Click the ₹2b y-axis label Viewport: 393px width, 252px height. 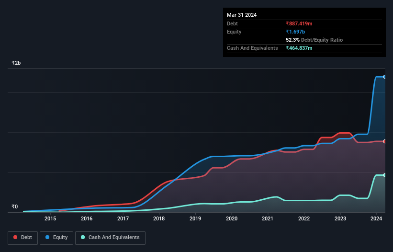coord(16,63)
